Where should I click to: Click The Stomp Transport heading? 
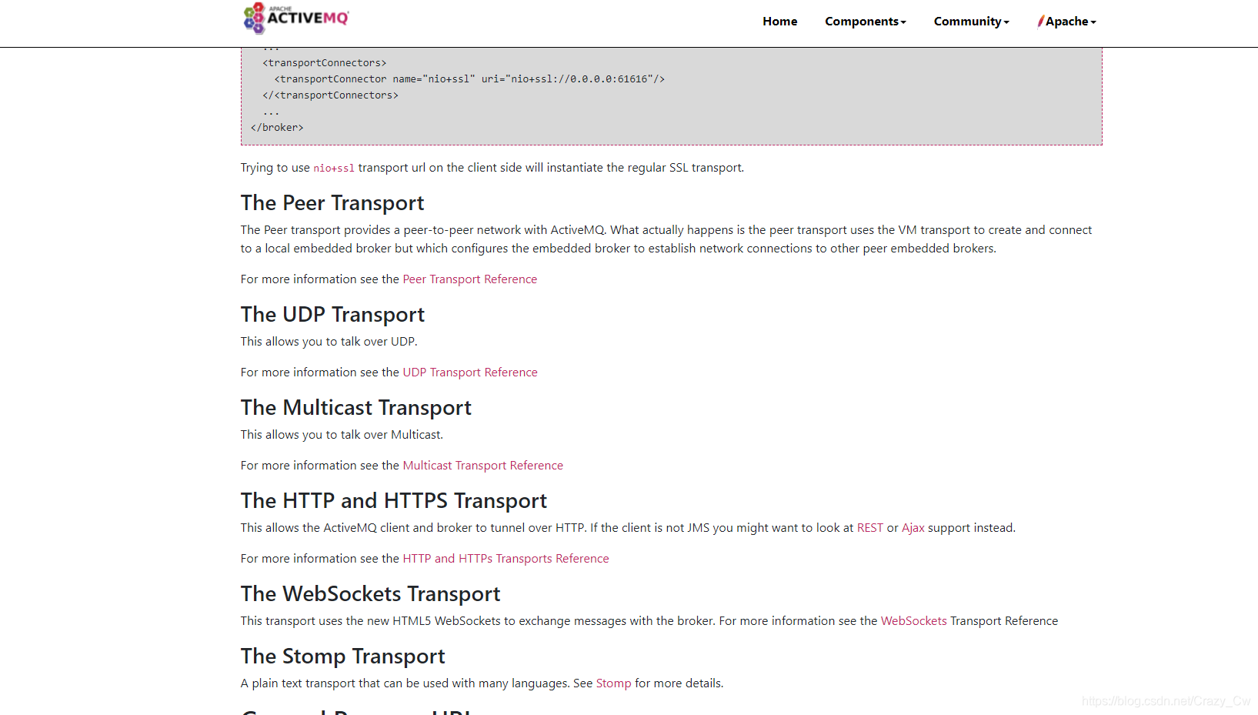(x=342, y=656)
